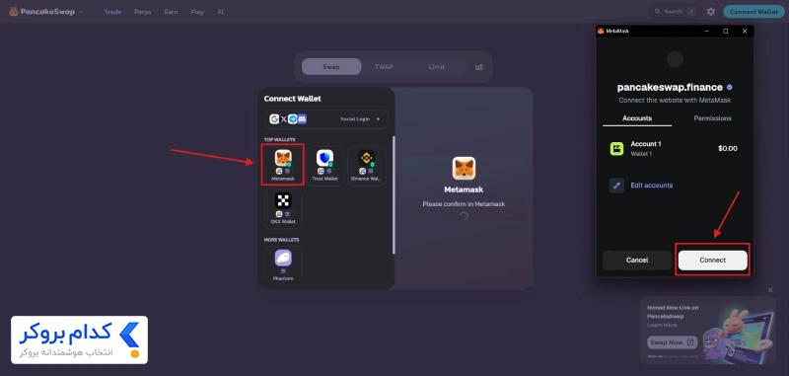Click the green Account 1 avatar
789x376 pixels.
pyautogui.click(x=616, y=148)
